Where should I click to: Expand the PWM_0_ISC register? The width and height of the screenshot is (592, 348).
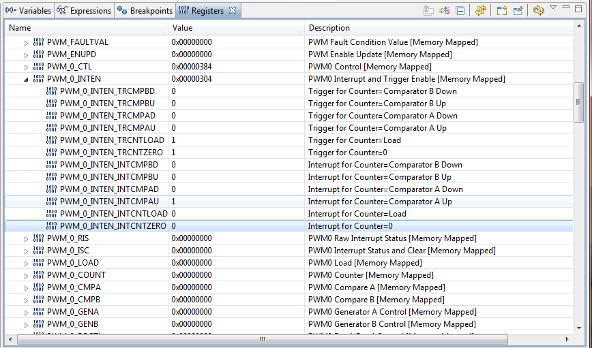tap(26, 251)
